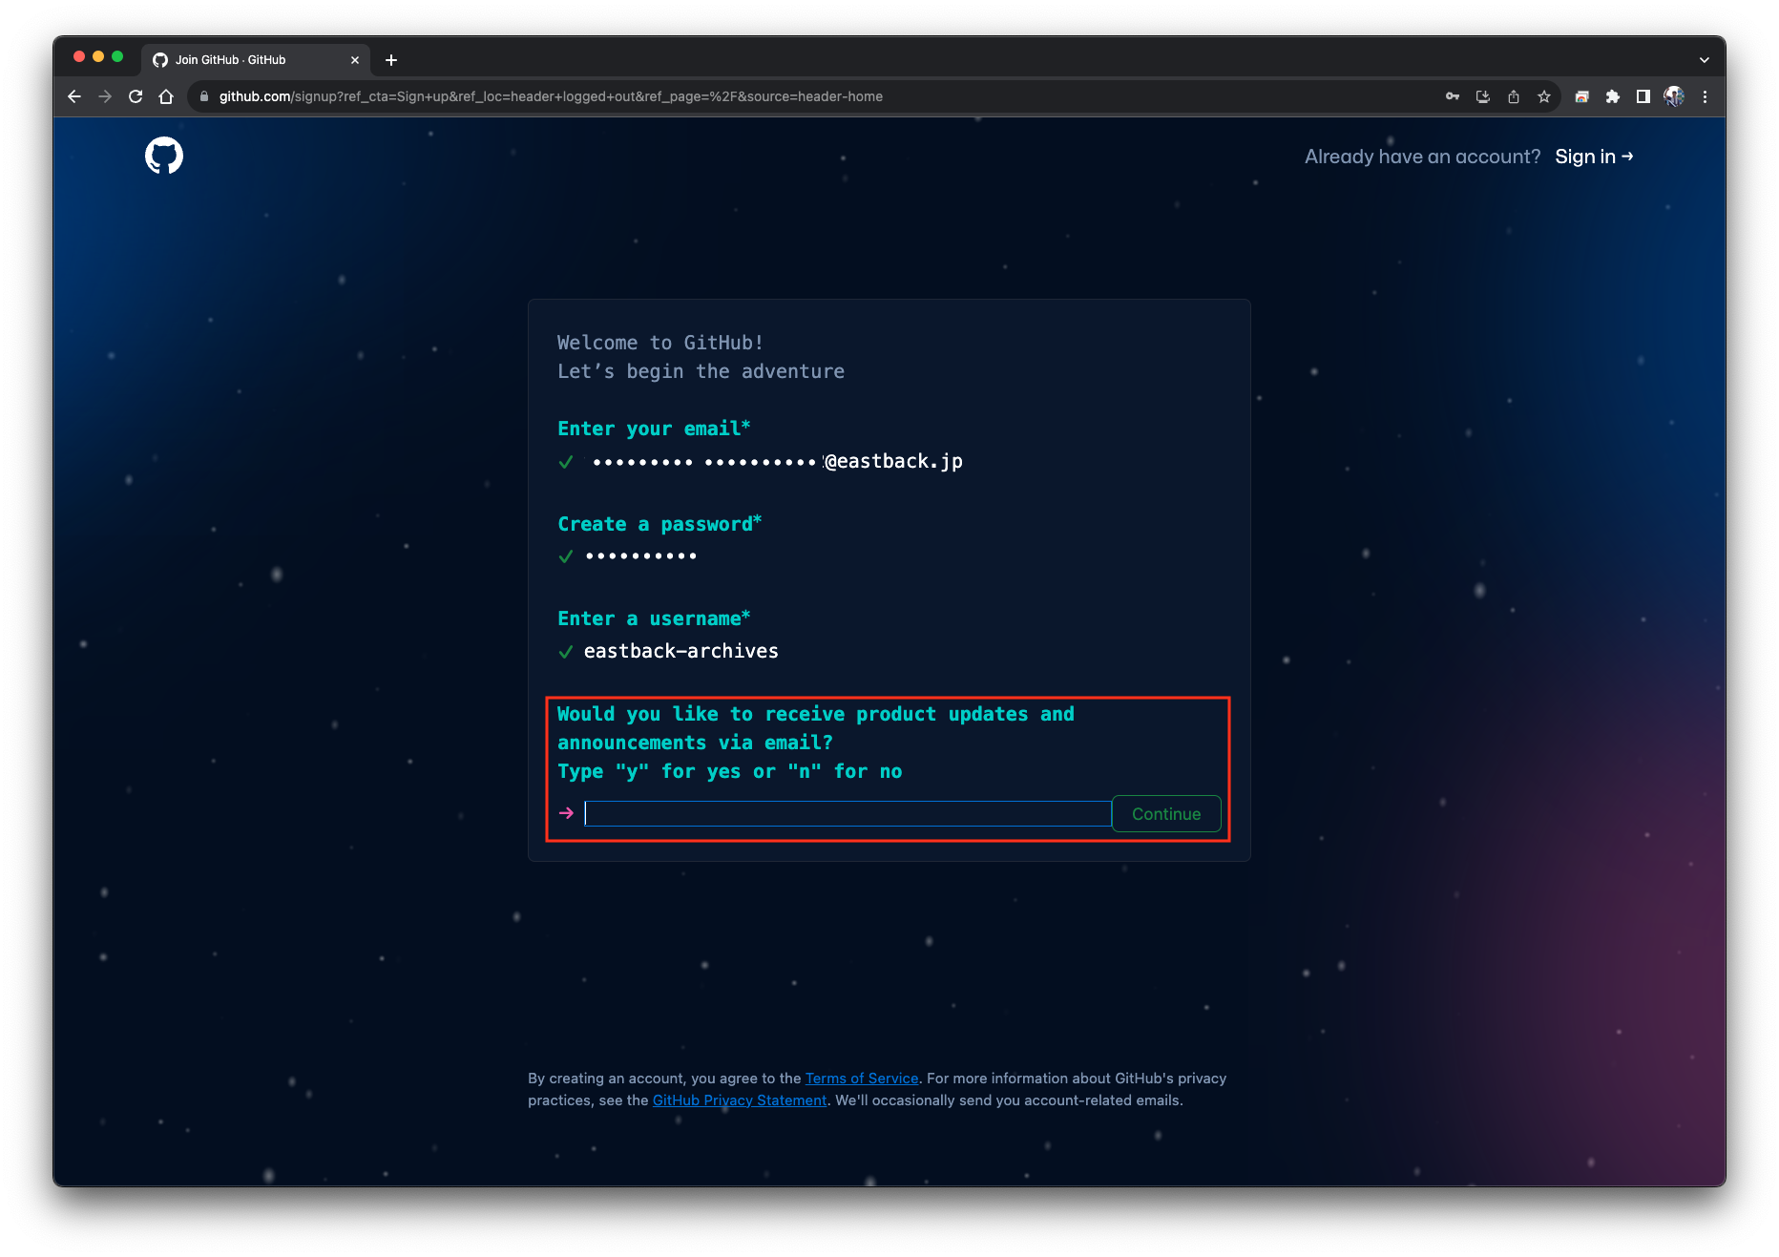Screen dimensions: 1779x1257
Task: Minimize the browser window
Action: 98,57
